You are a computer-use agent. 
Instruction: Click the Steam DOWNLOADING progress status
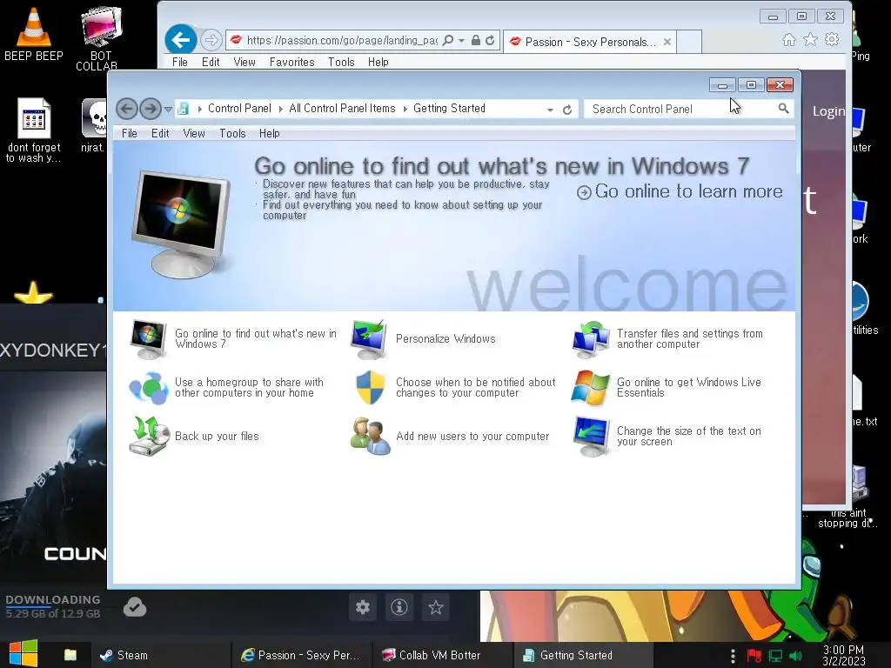(53, 606)
